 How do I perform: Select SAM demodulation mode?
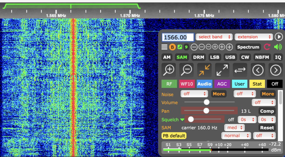[x=182, y=57]
